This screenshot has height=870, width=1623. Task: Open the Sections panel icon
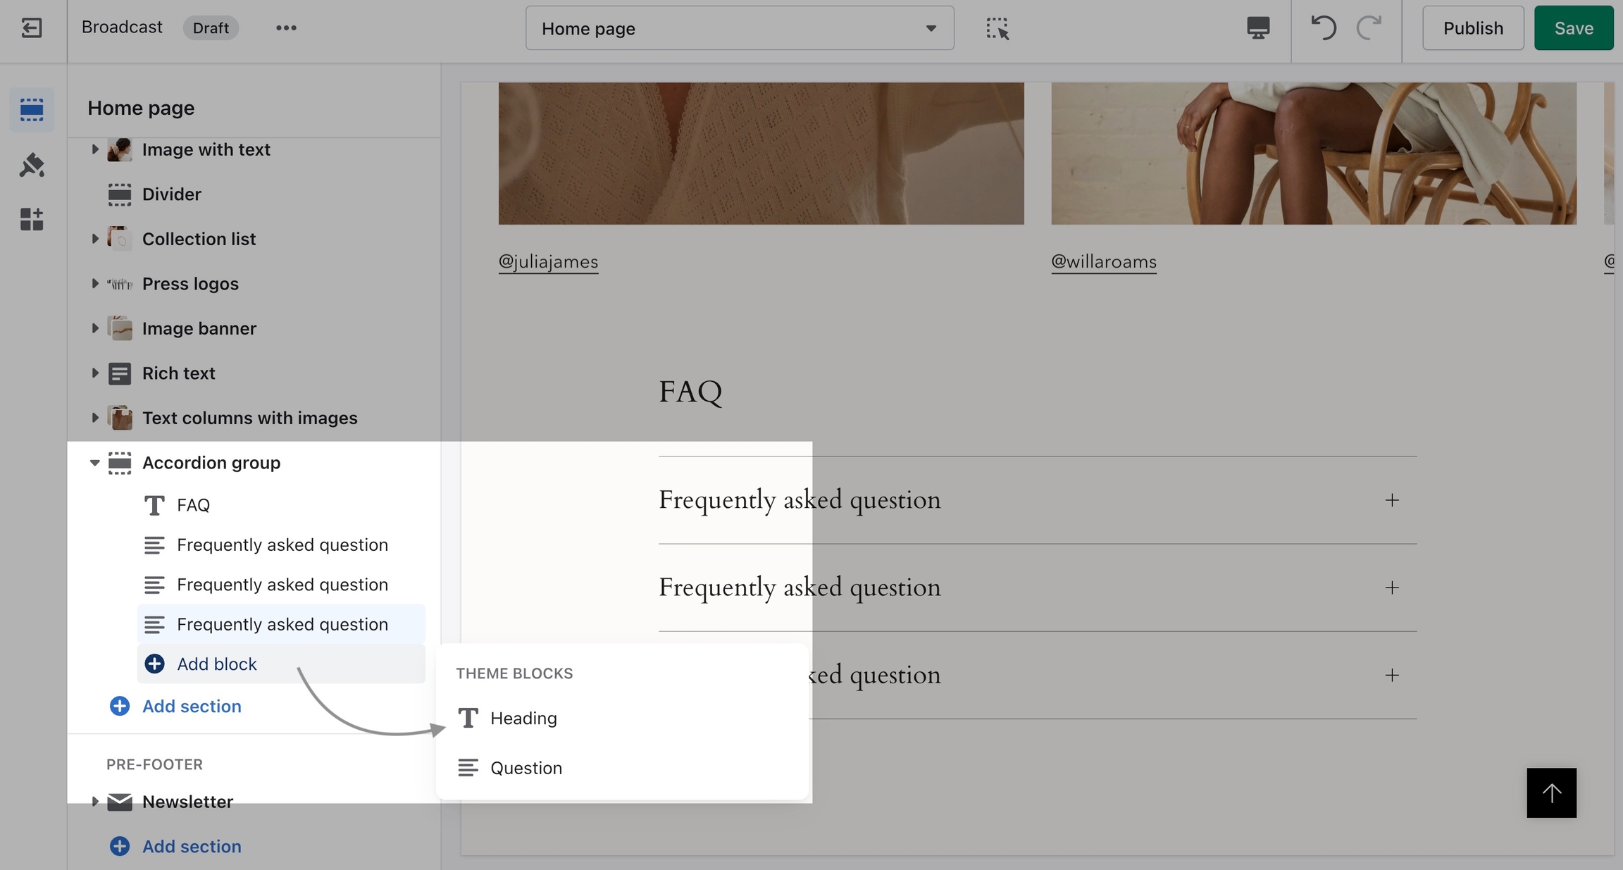coord(32,110)
